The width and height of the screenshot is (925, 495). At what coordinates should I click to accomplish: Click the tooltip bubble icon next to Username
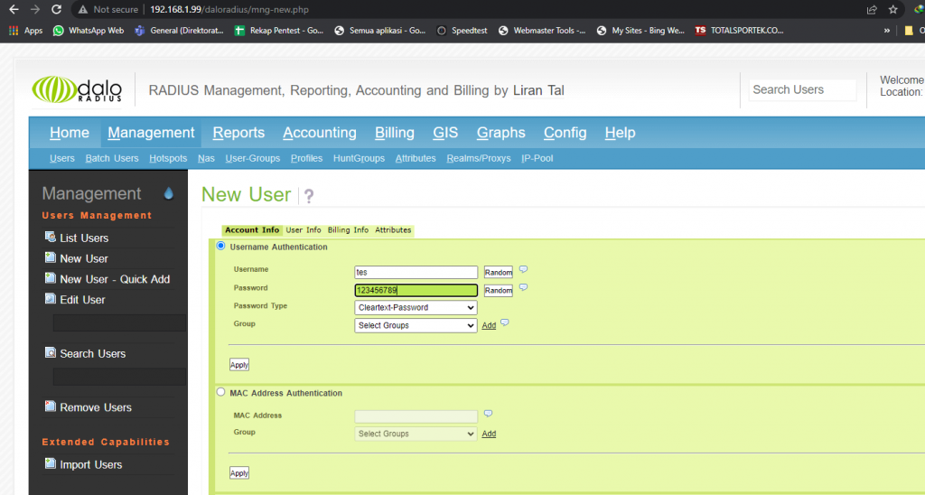click(x=523, y=270)
